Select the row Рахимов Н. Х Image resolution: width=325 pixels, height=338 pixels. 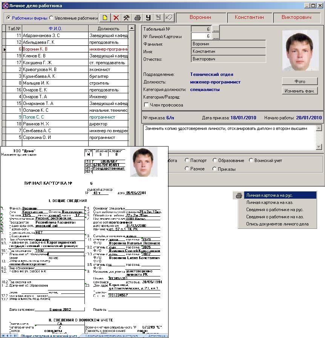click(67, 124)
